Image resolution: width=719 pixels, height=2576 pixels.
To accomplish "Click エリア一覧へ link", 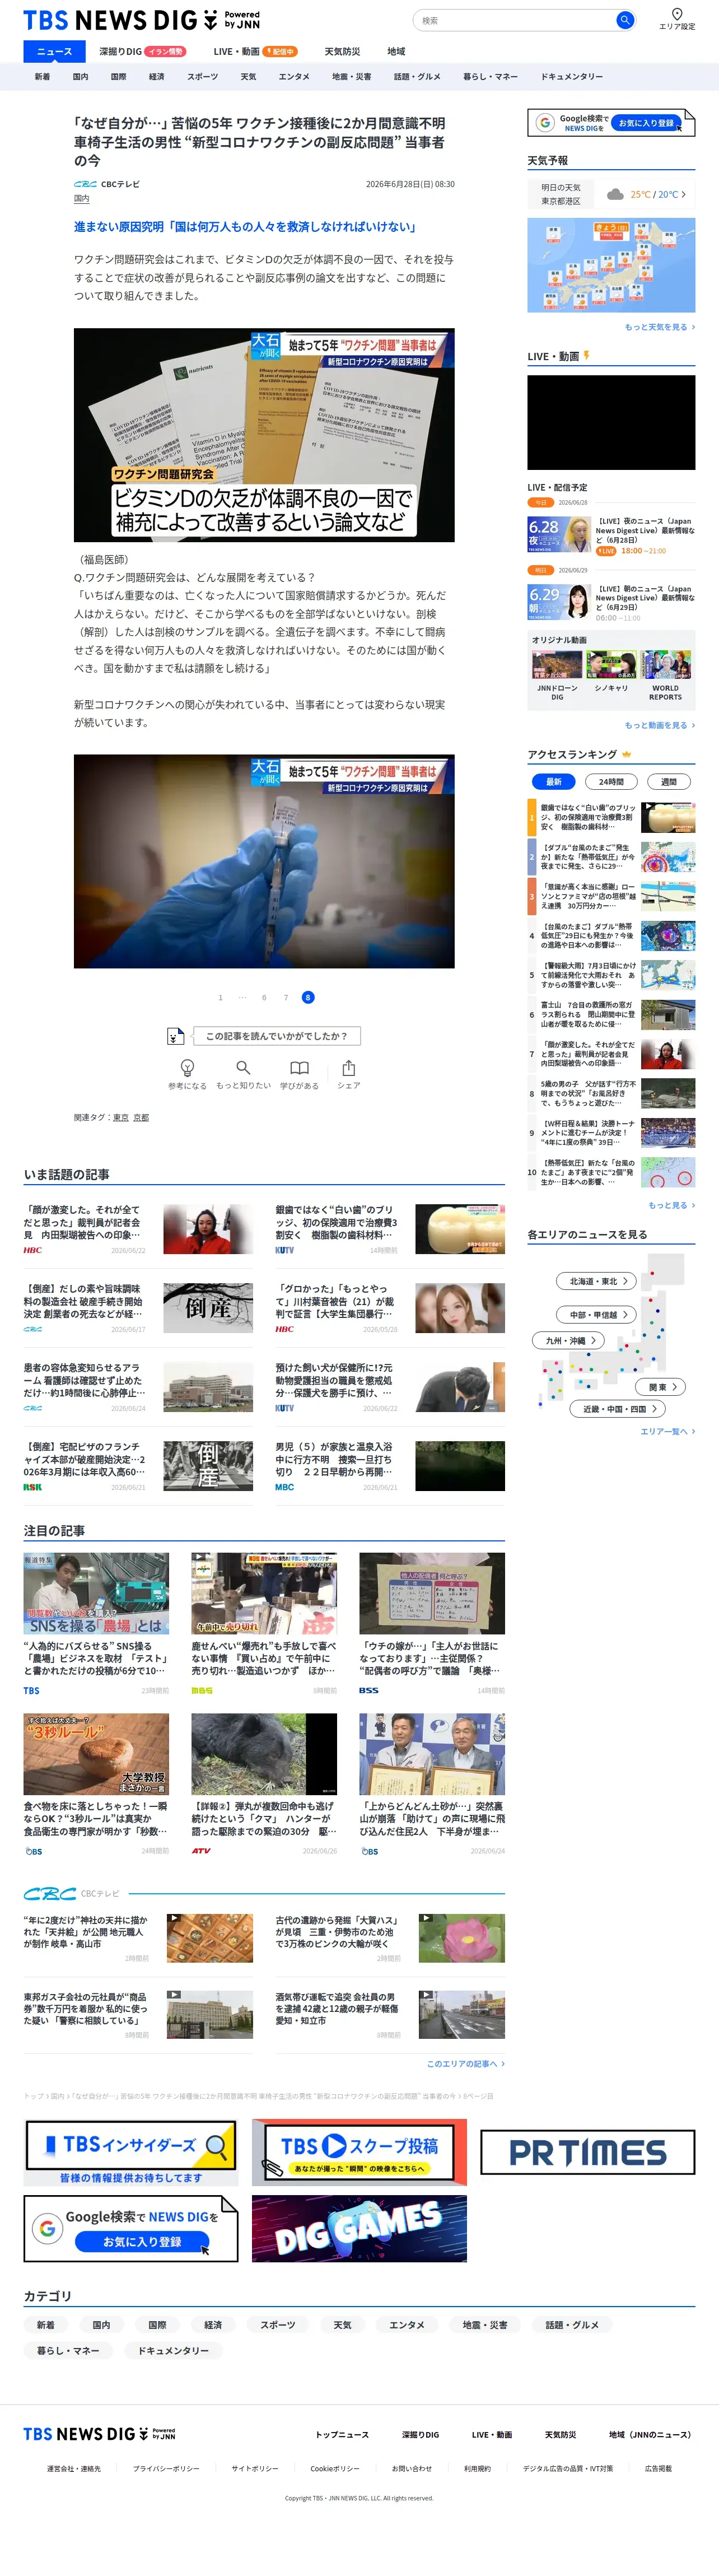I will tap(667, 1431).
